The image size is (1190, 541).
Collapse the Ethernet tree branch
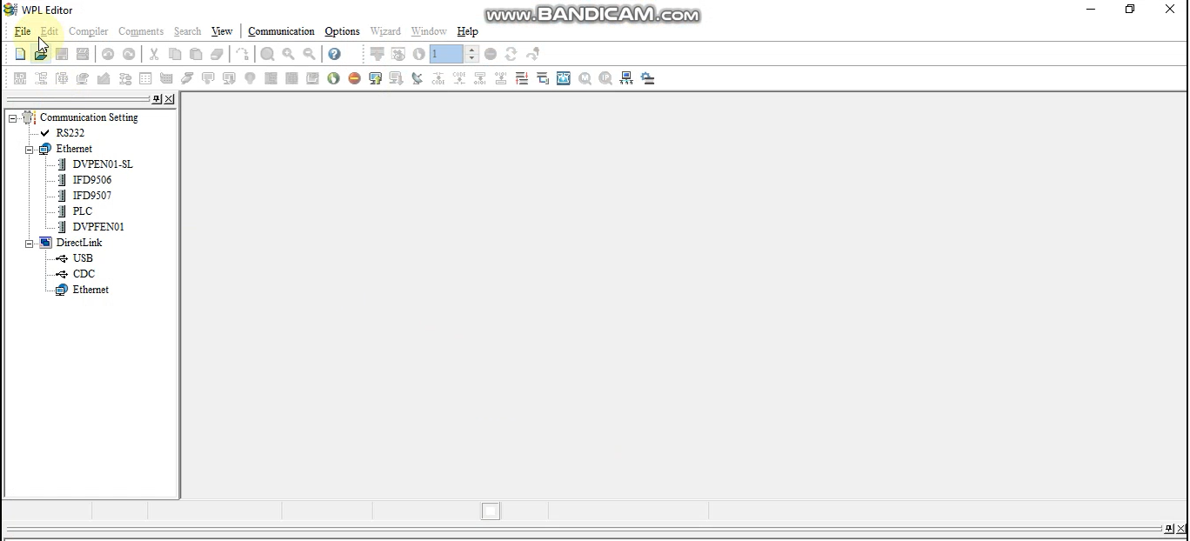coord(29,149)
